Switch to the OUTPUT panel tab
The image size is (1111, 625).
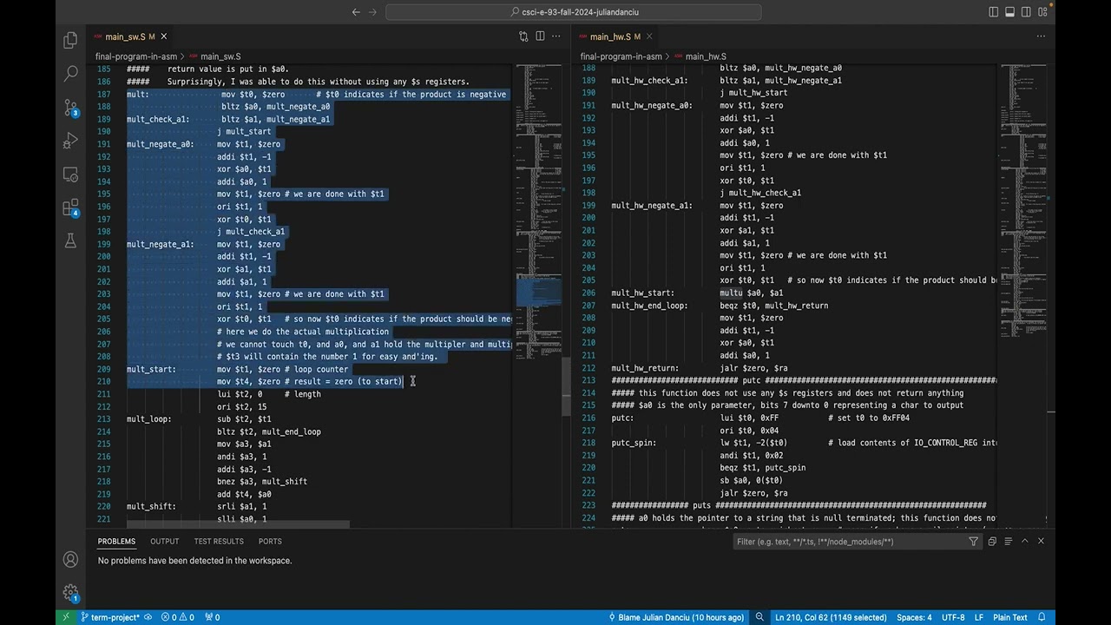pyautogui.click(x=164, y=541)
